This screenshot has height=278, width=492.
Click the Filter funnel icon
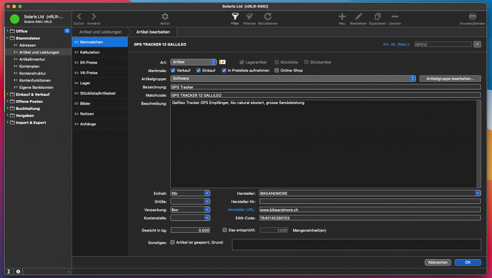235,17
